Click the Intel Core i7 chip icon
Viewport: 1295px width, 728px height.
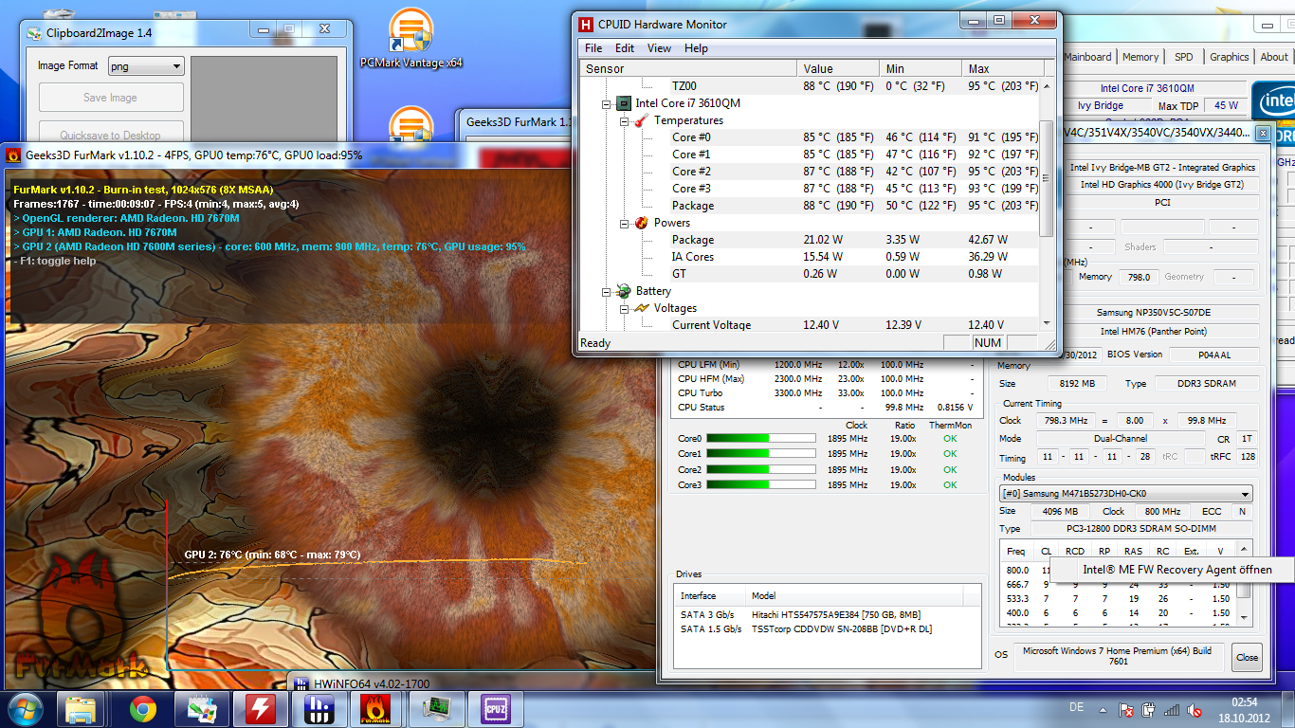(x=623, y=103)
